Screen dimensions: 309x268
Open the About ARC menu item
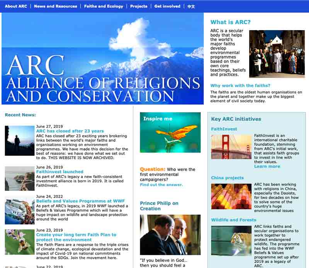(16, 6)
